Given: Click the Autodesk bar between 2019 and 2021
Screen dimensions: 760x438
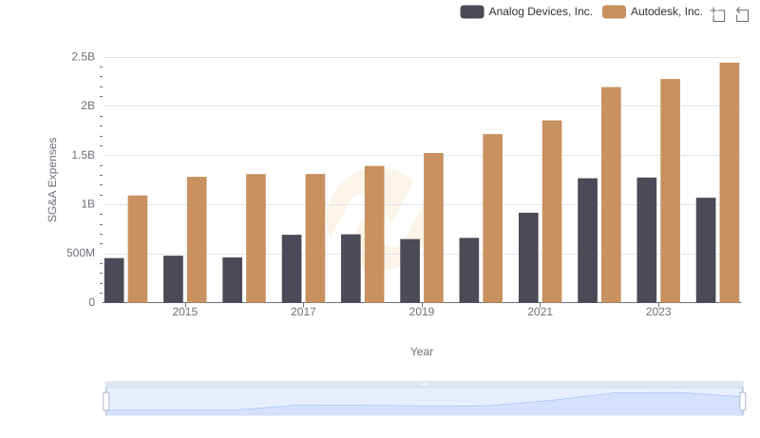Looking at the screenshot, I should point(493,219).
